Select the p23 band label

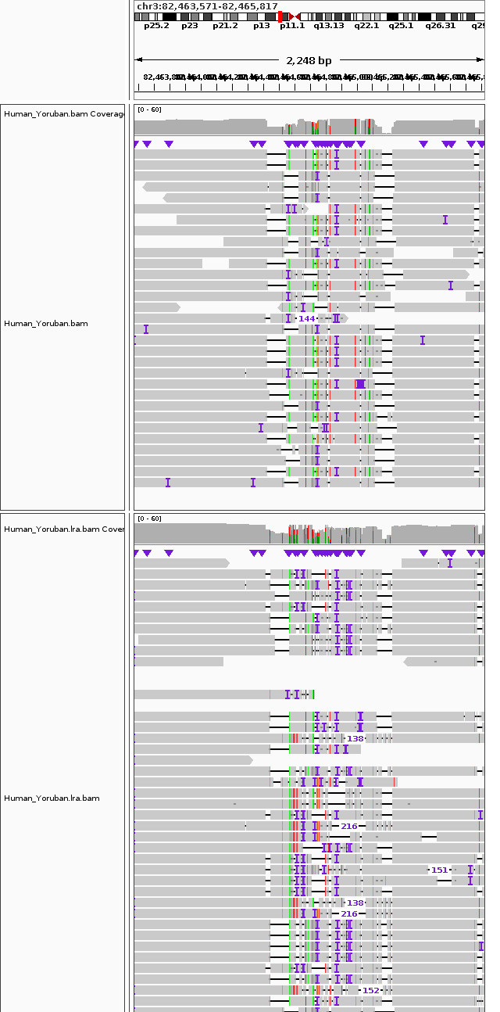190,26
